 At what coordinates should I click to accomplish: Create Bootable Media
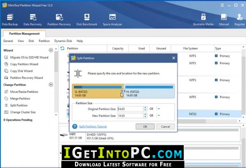203,20
